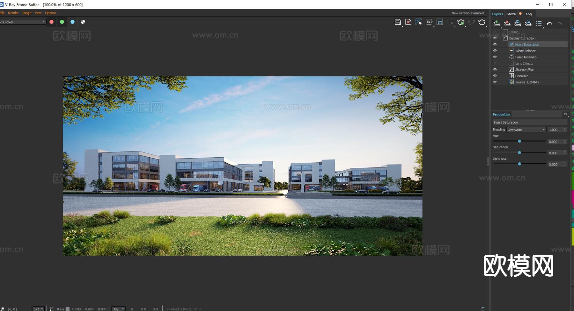Click the New version available notice
574x311 pixels.
coord(468,13)
